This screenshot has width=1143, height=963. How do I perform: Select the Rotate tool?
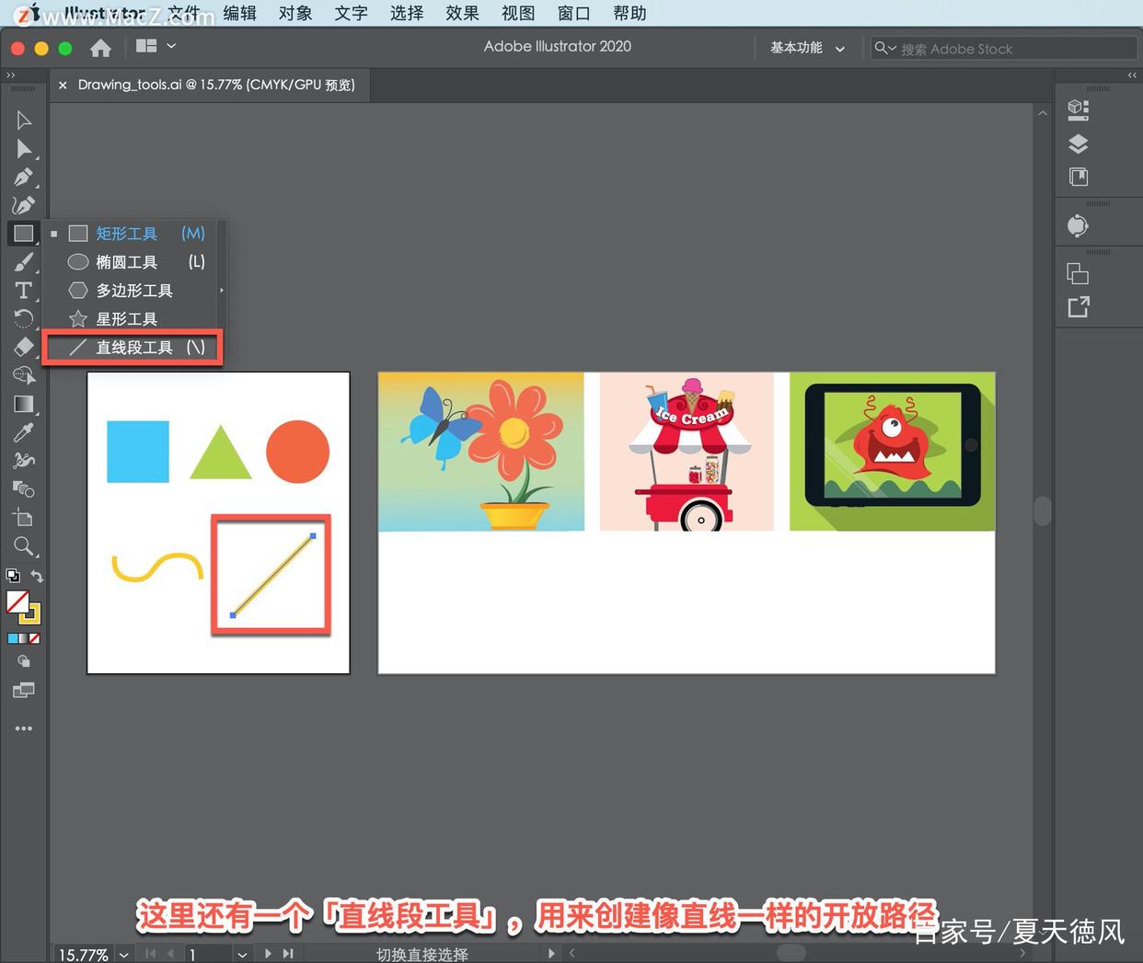click(24, 319)
